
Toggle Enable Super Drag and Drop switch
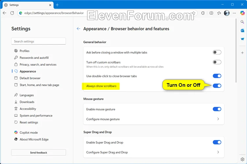tap(217, 142)
